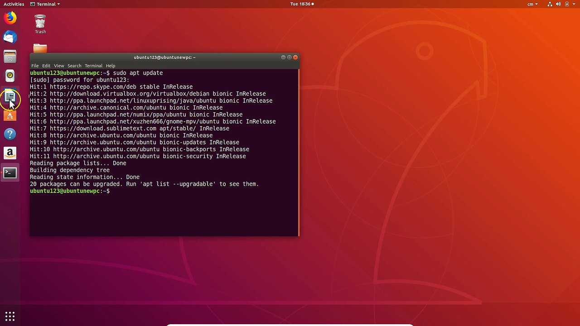Click 'Building dependency tree' line
This screenshot has width=580, height=326.
(70, 170)
